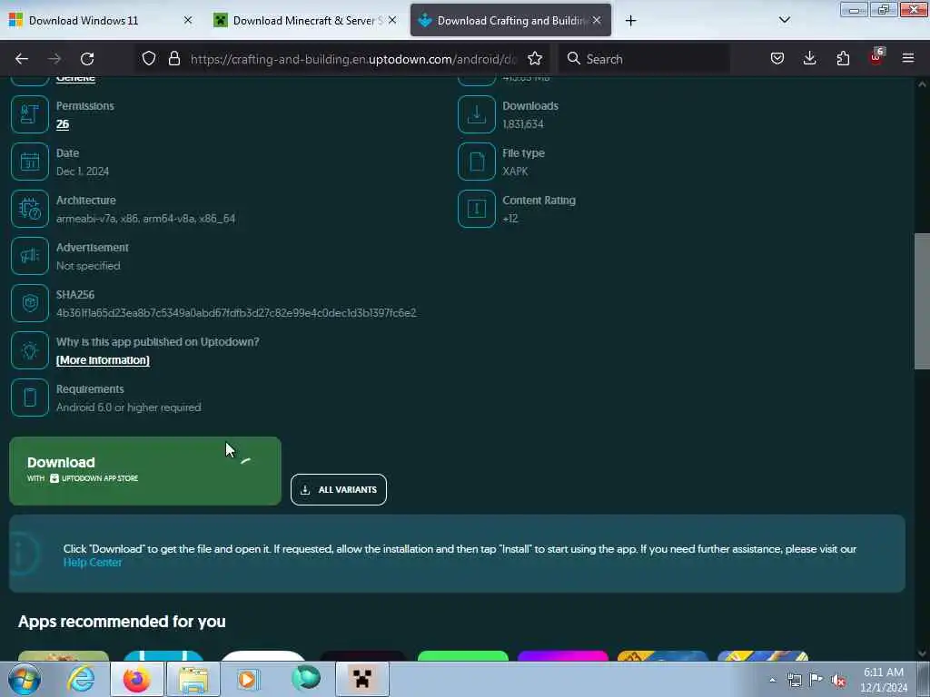Image resolution: width=930 pixels, height=697 pixels.
Task: Click the lightbulb icon beside Uptodown question
Action: point(30,350)
